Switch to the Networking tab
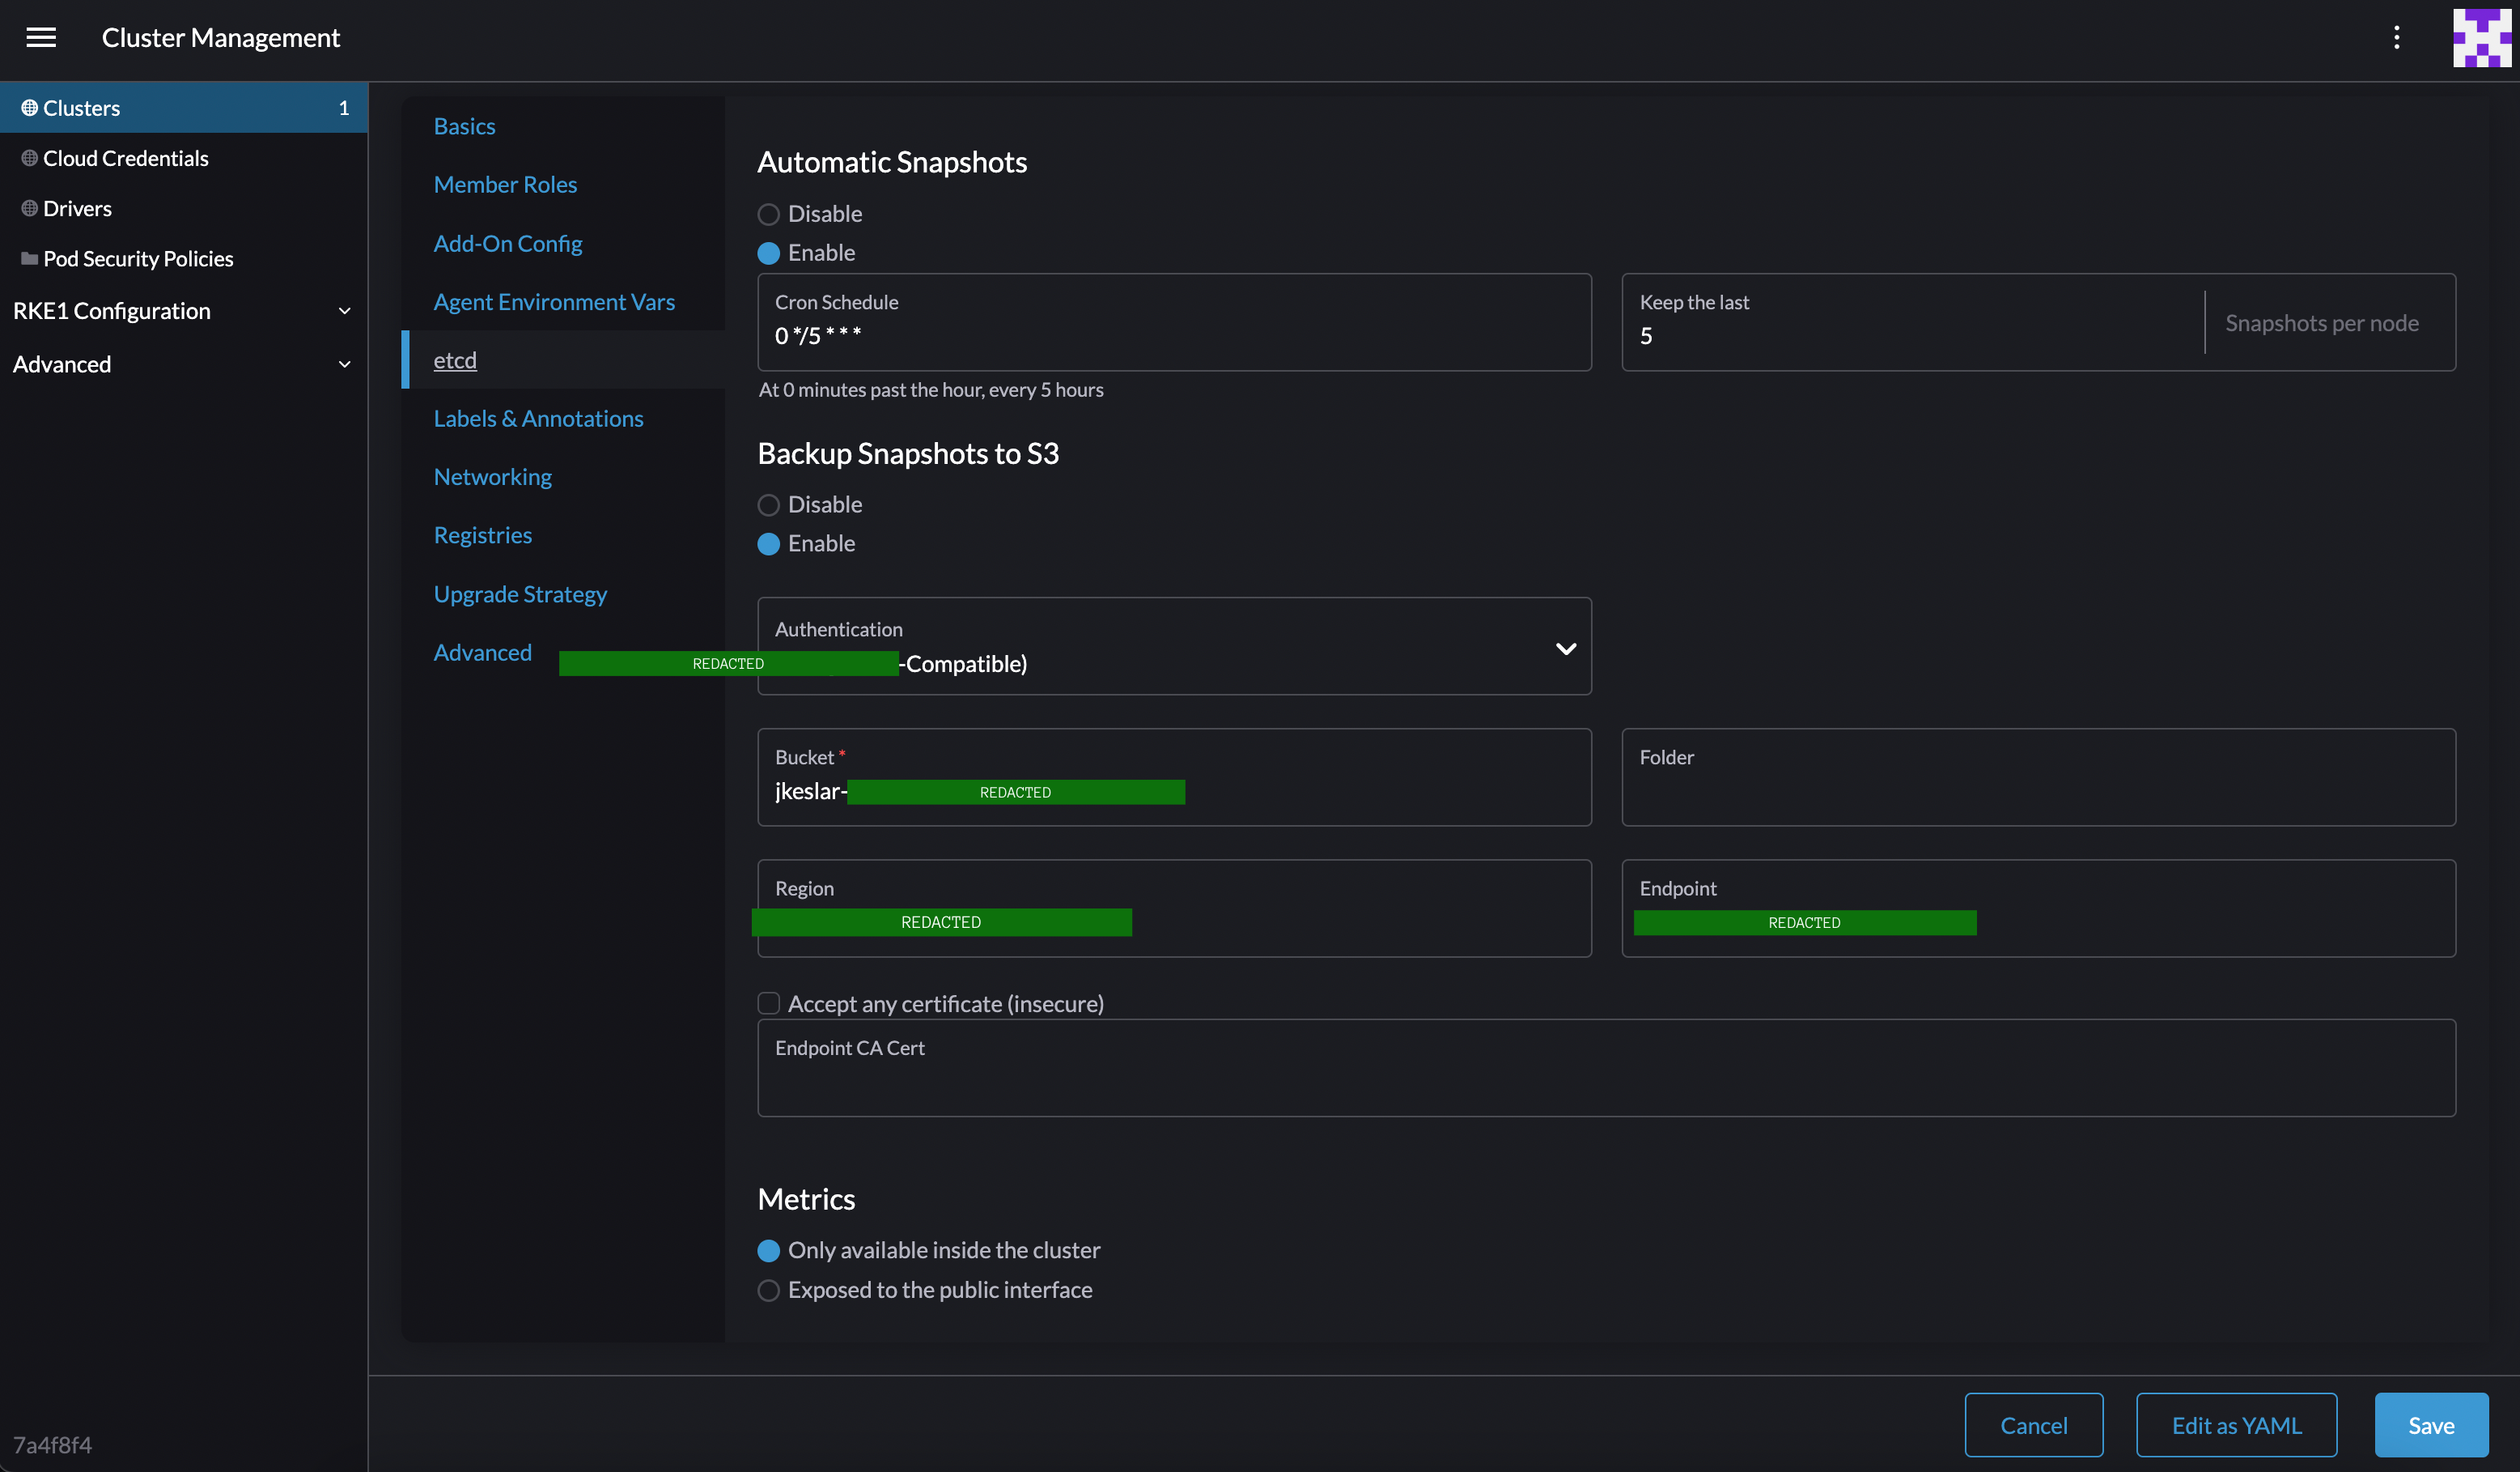The width and height of the screenshot is (2520, 1472). [x=492, y=476]
